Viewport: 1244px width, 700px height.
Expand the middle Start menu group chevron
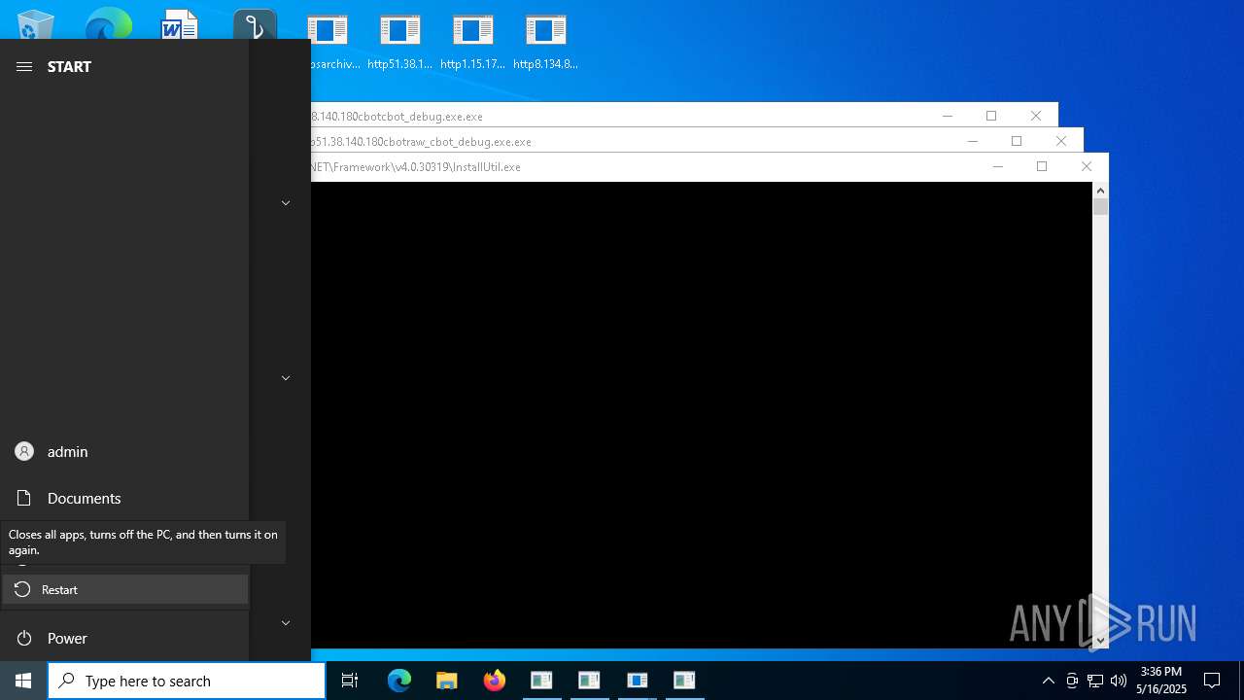point(286,378)
